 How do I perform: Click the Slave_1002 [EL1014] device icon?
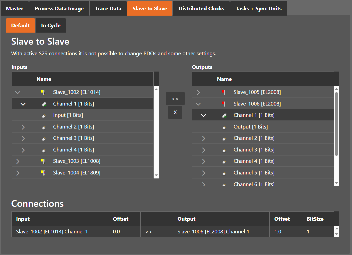tap(43, 92)
